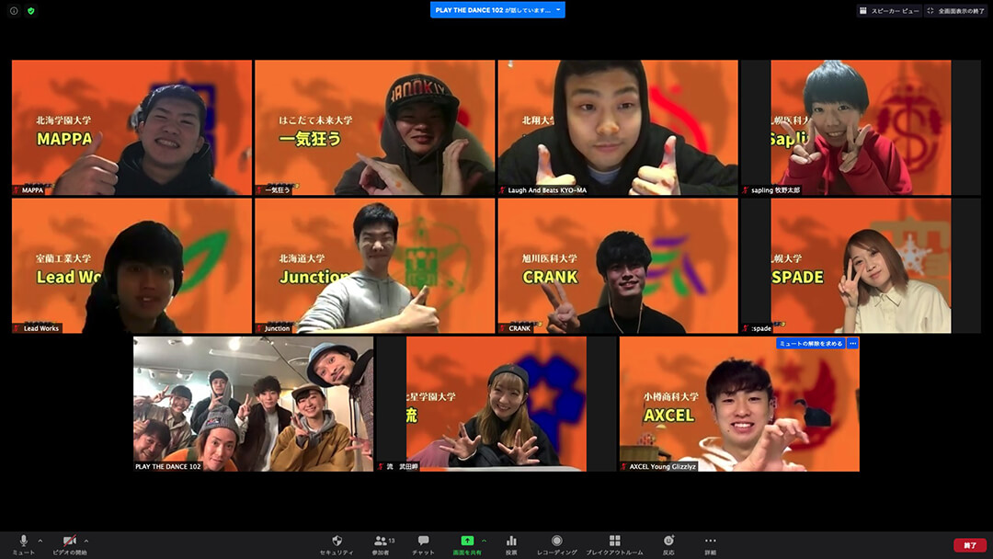Open Breakout Rooms
The width and height of the screenshot is (993, 559).
coord(614,542)
